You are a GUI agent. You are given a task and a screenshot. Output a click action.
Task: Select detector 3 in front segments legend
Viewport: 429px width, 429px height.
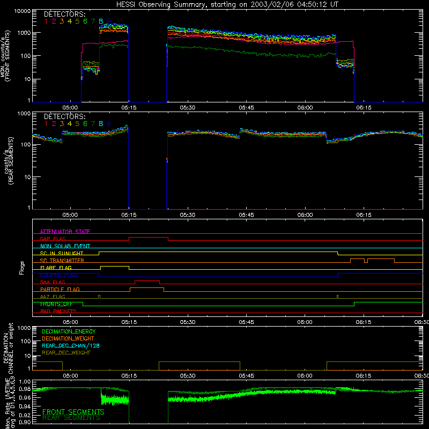click(x=62, y=21)
